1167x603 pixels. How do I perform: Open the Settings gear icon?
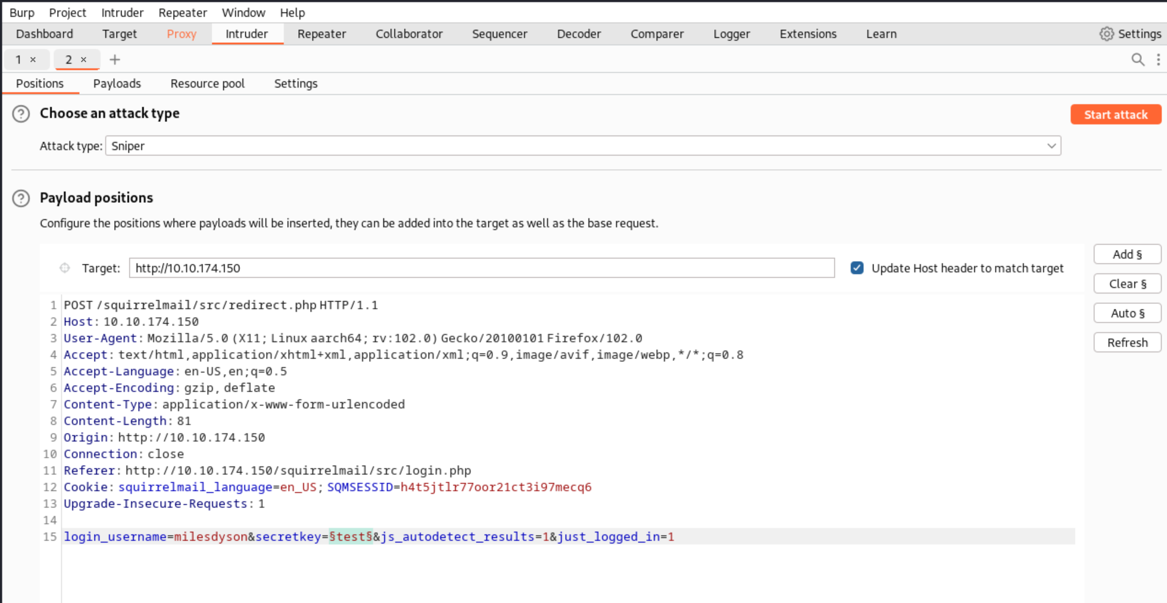1106,34
